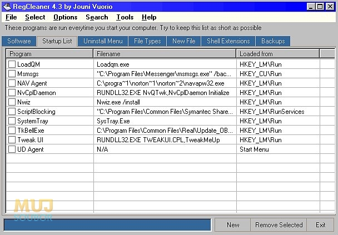Screen dimensions: 338x235
Task: Open the Options menu
Action: coord(65,17)
